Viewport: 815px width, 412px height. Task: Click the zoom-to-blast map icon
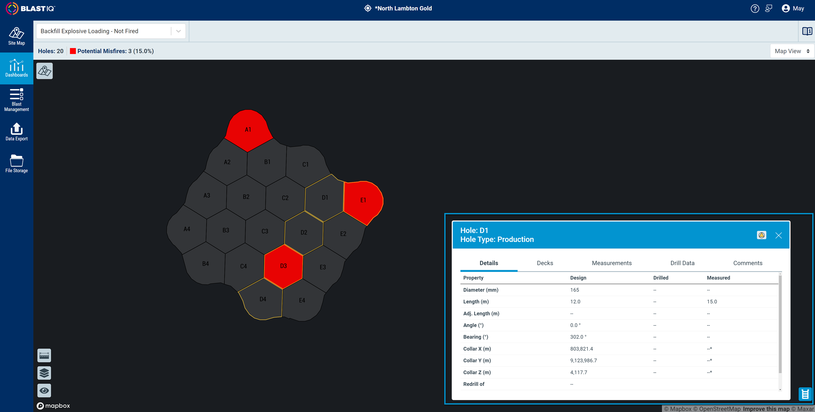coord(45,71)
